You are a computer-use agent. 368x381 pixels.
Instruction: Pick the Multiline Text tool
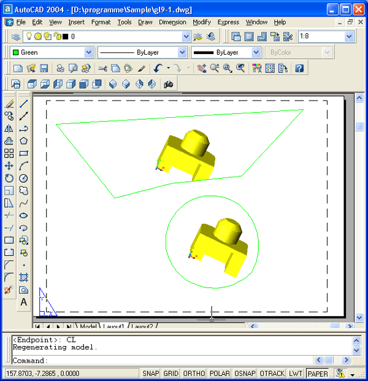coord(23,302)
